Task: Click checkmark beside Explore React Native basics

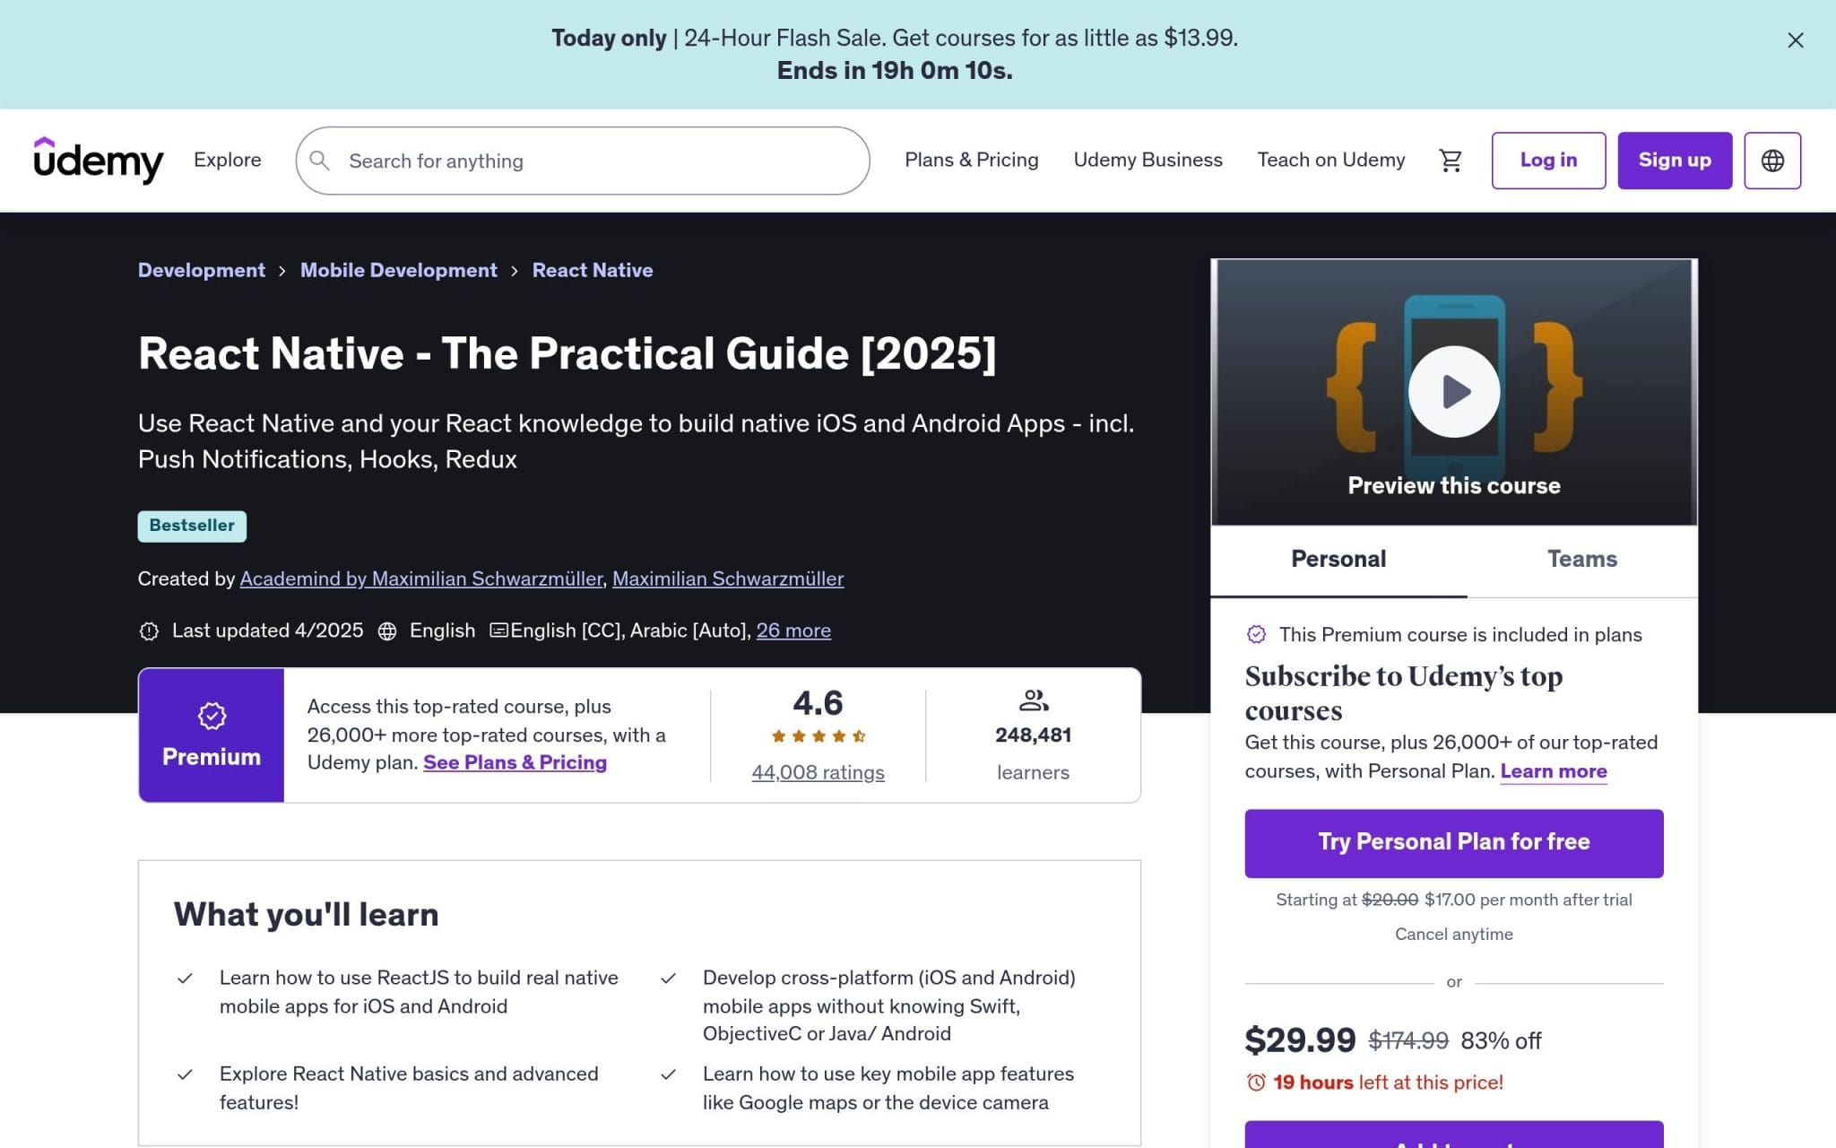Action: 185,1074
